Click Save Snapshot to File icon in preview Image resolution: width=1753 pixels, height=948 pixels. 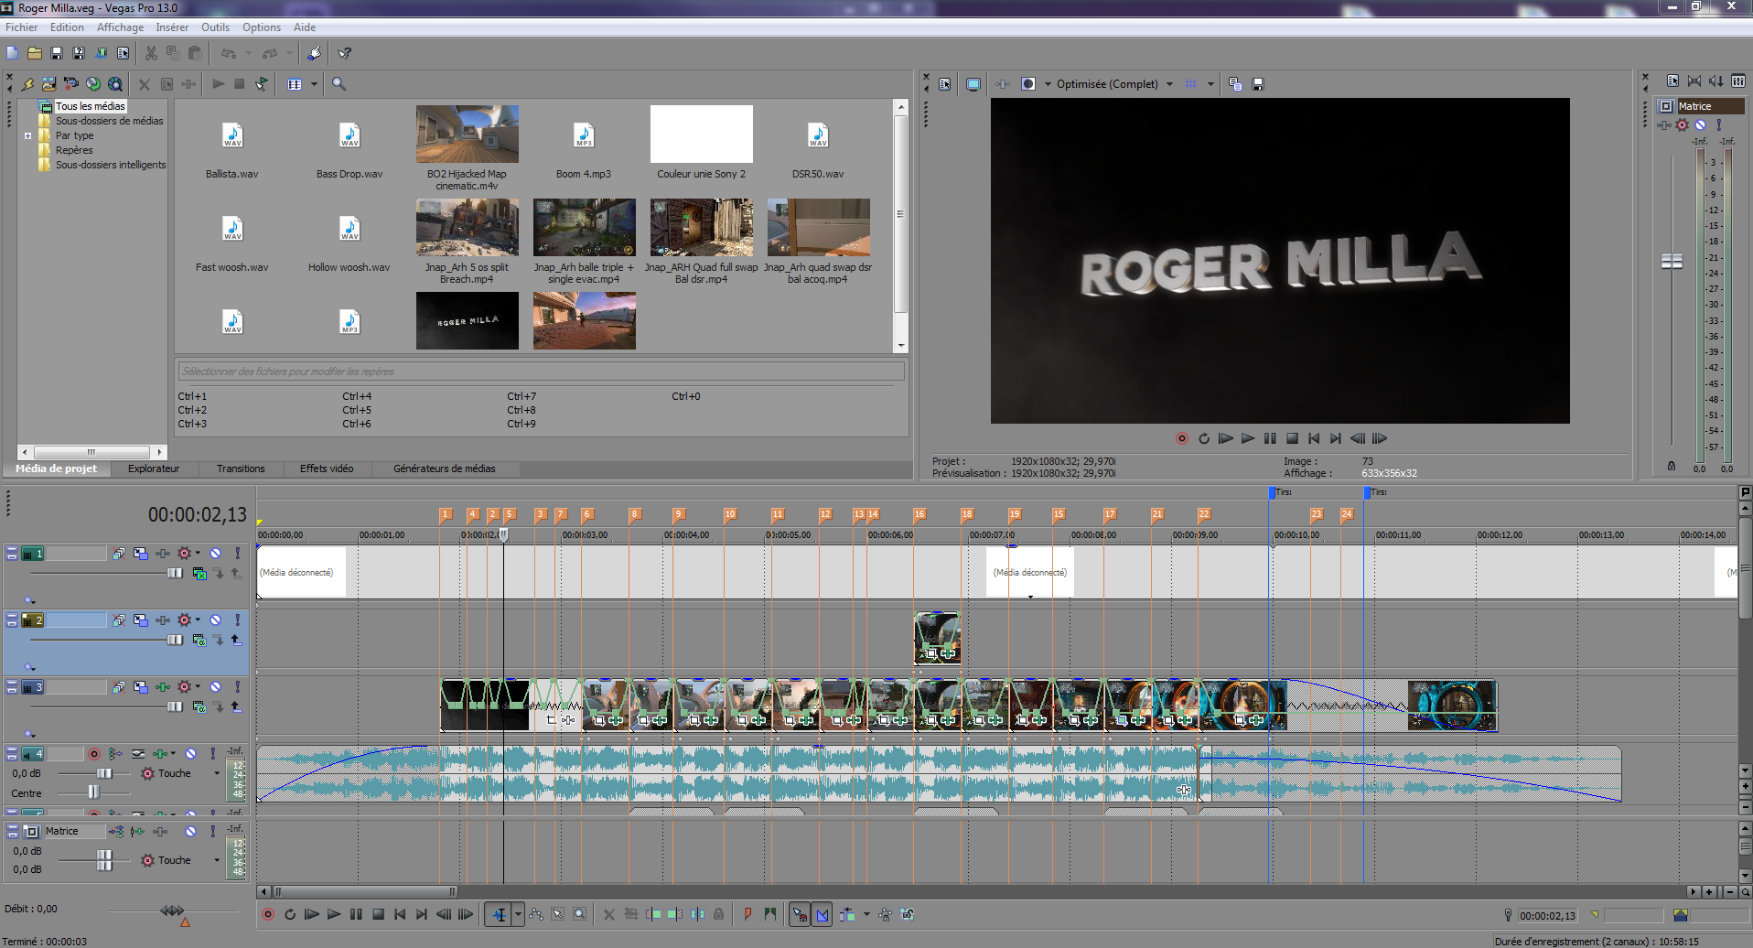point(1258,84)
